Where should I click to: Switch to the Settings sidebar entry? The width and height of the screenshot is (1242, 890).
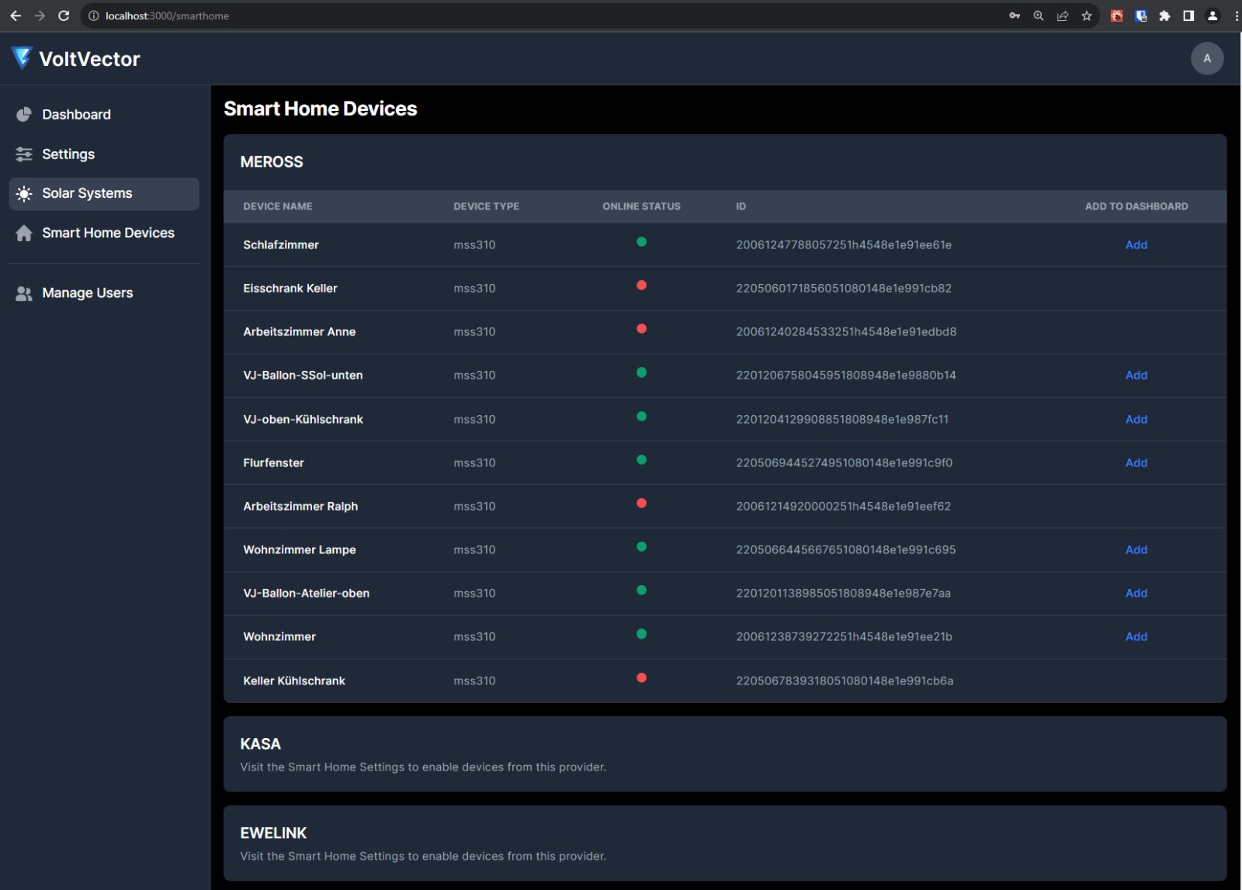(68, 154)
